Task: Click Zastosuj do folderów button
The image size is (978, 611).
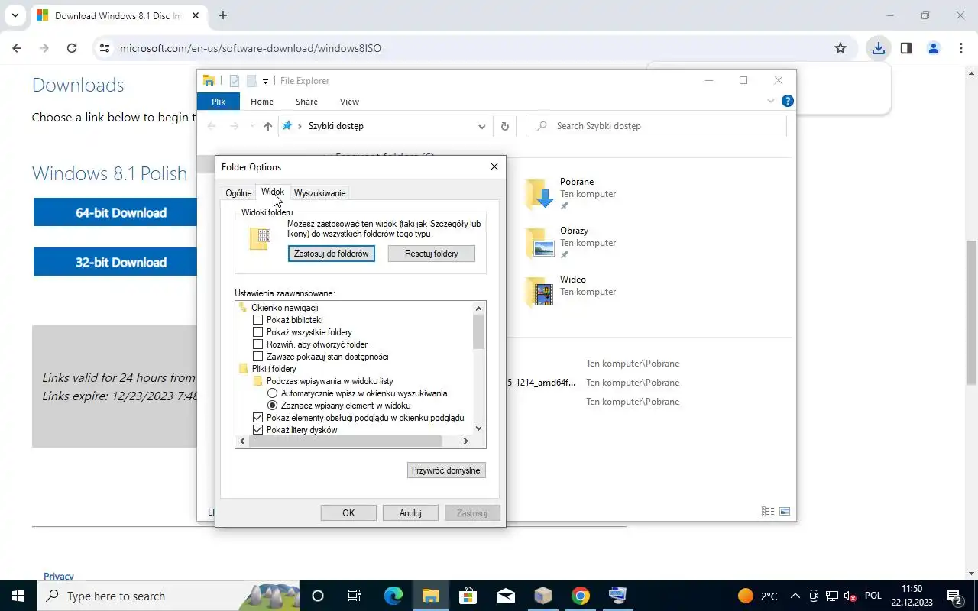Action: click(332, 254)
